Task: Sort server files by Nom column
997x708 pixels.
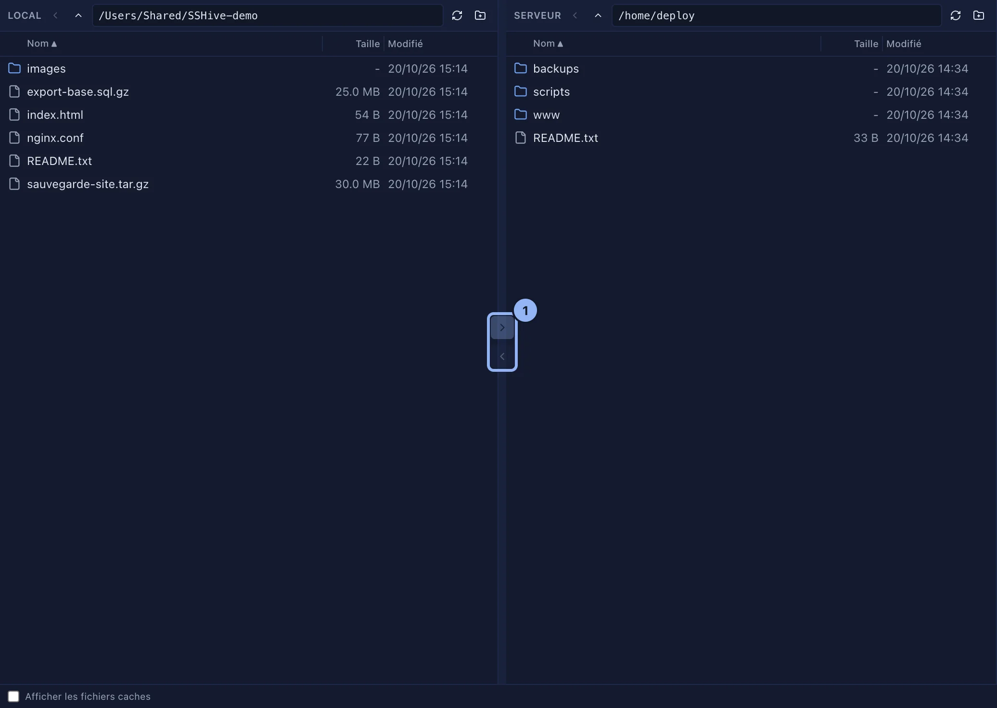Action: tap(548, 44)
